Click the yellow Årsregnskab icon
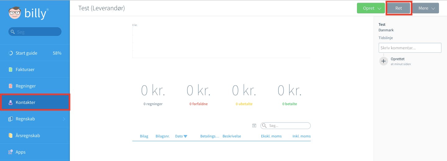This screenshot has width=447, height=161. [10, 136]
